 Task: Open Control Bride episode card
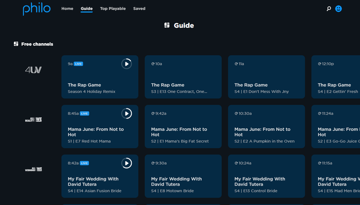[x=266, y=176]
